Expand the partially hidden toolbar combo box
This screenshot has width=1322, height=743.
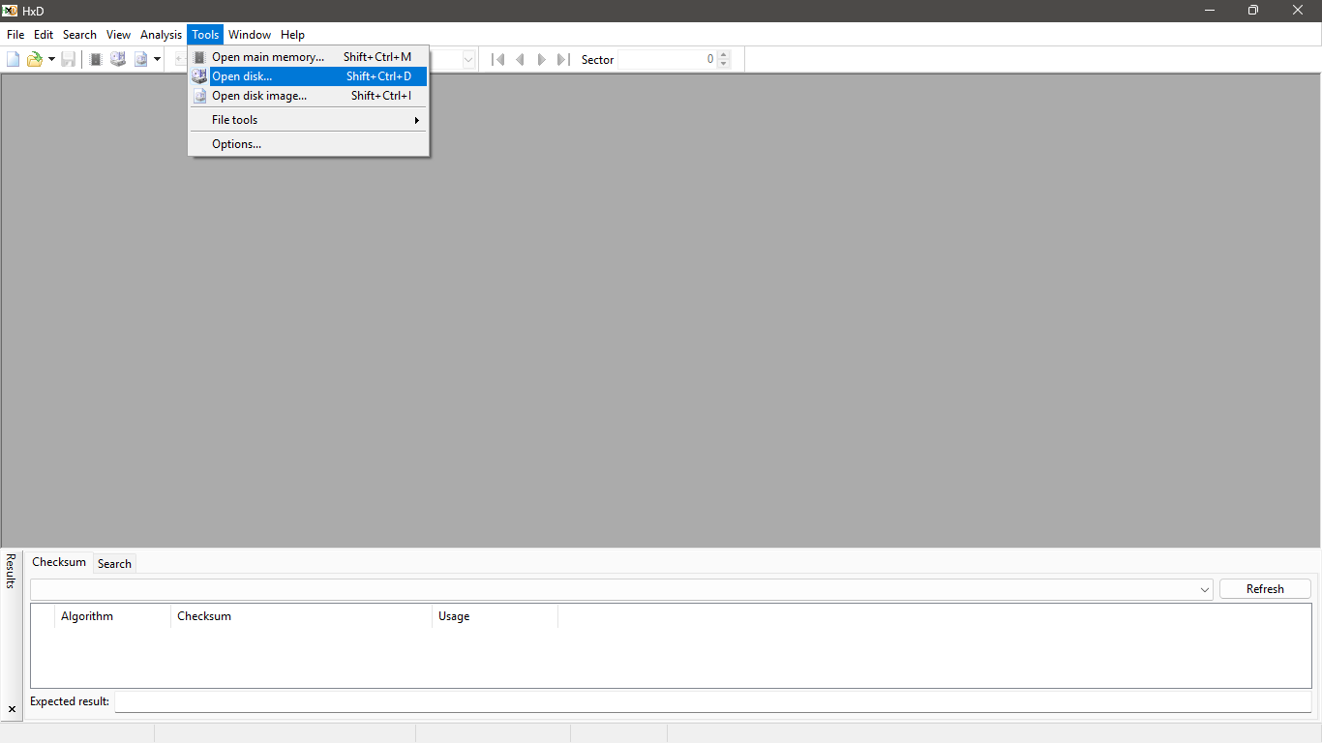(468, 60)
